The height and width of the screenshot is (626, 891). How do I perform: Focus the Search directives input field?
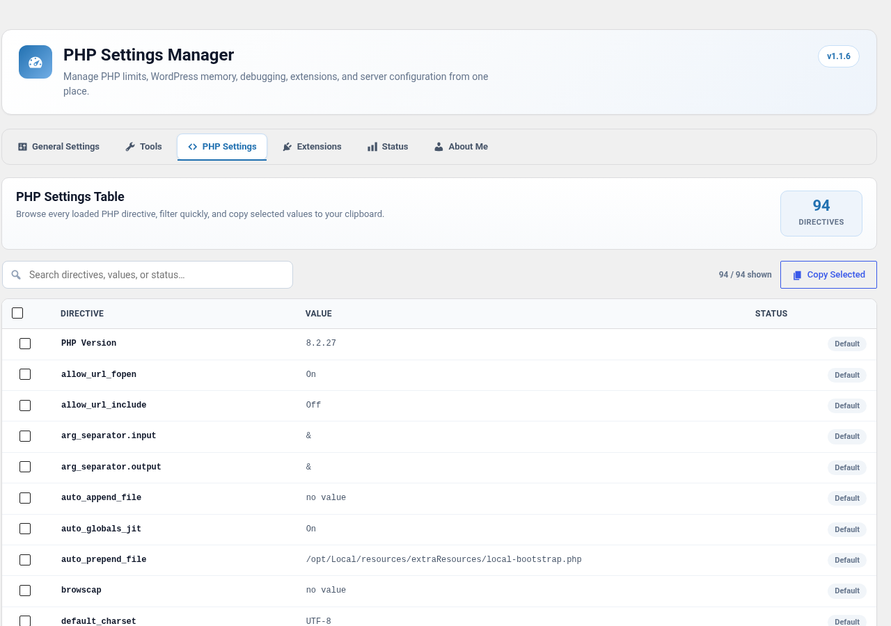(148, 275)
